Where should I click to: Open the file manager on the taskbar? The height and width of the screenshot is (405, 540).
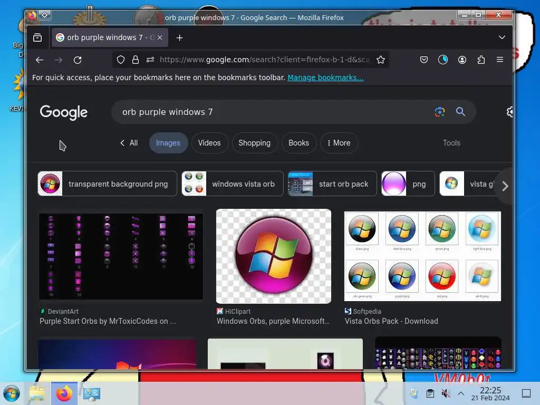[37, 393]
